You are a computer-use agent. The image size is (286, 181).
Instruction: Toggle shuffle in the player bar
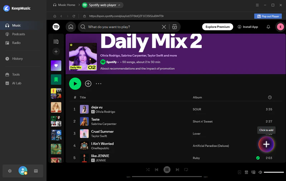[x=148, y=170]
